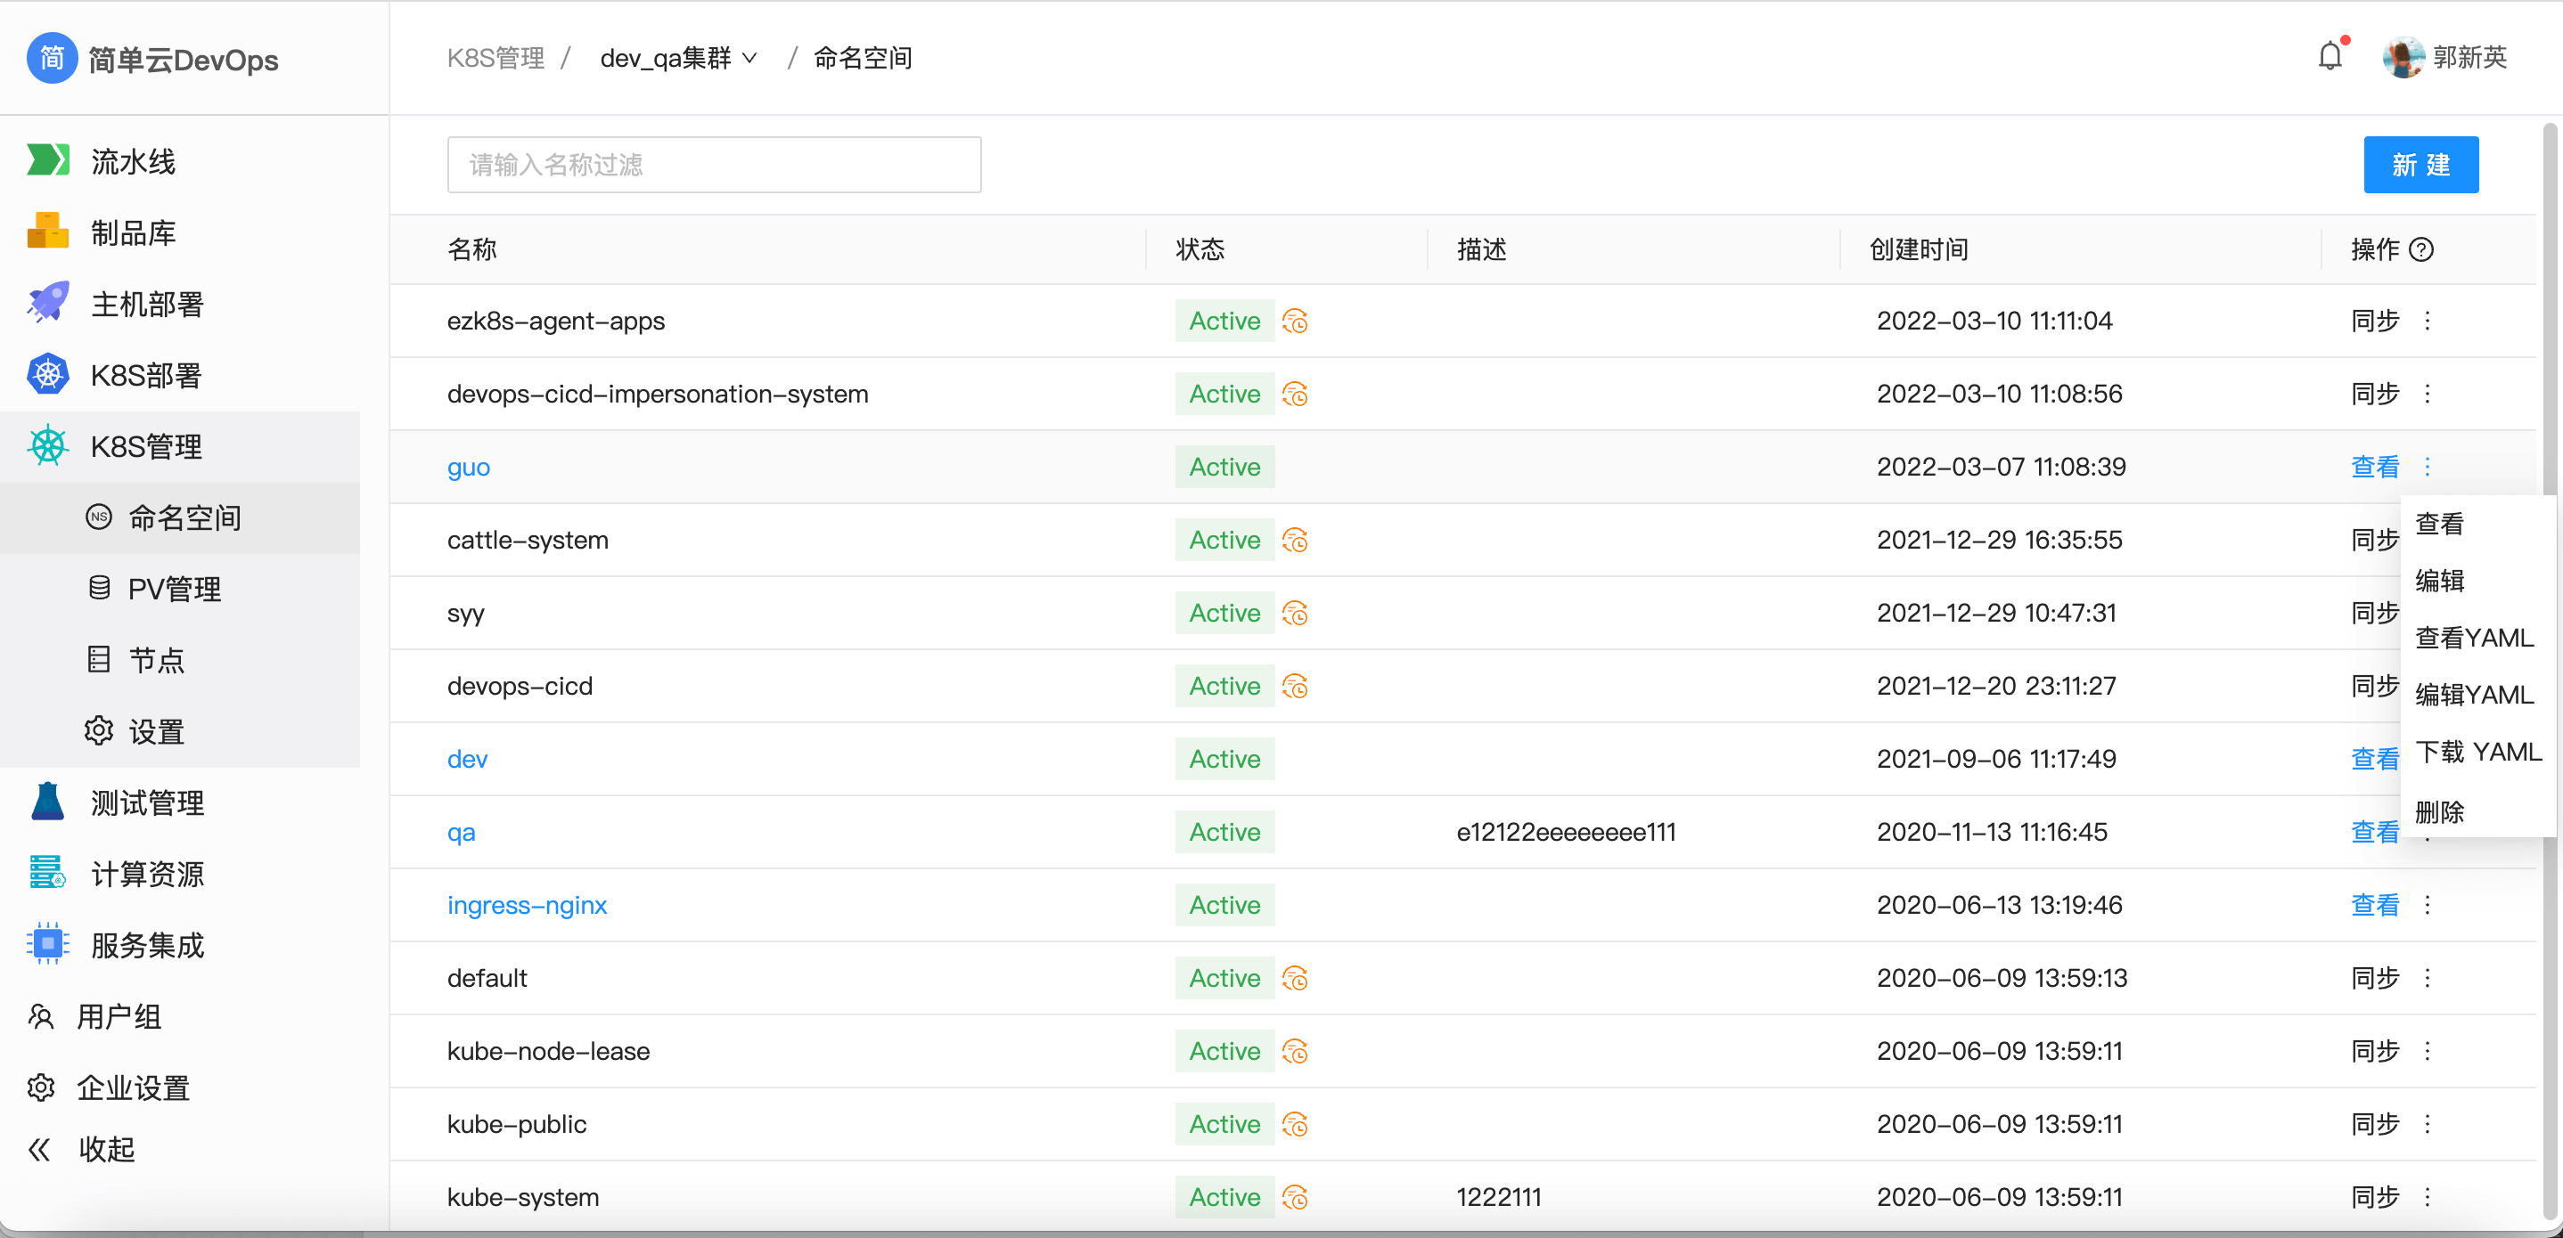Click the notification bell icon
Viewport: 2563px width, 1238px height.
point(2330,57)
